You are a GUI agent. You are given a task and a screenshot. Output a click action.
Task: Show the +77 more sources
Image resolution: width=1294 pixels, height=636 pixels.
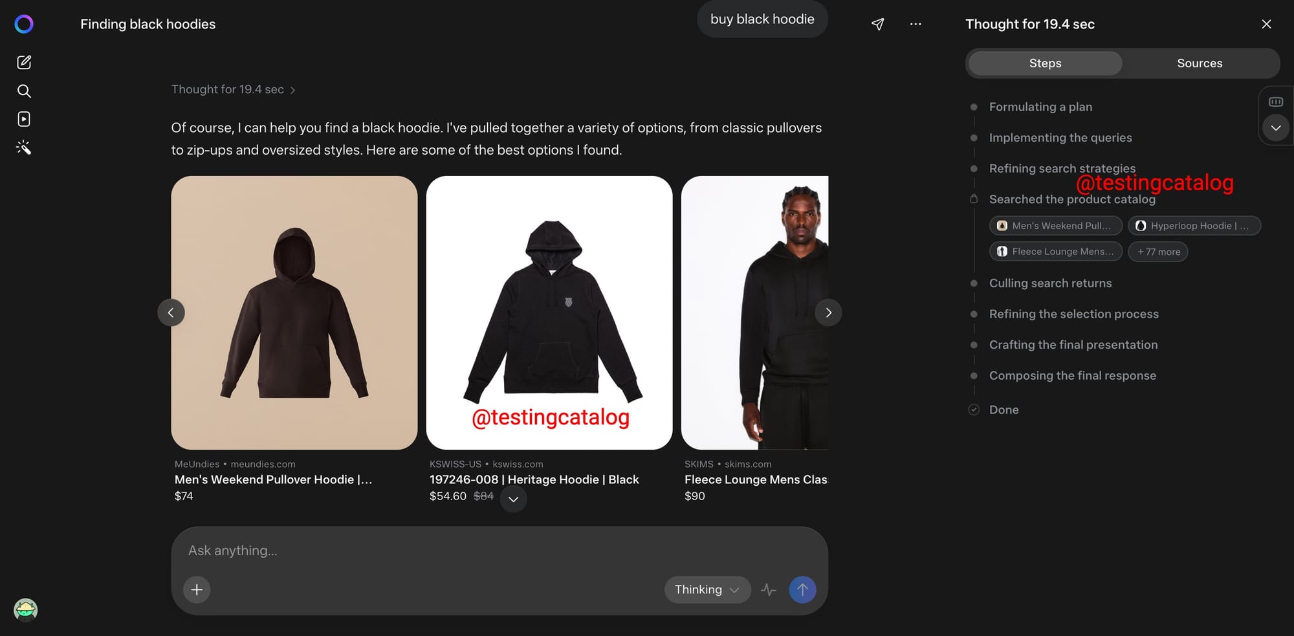click(x=1158, y=251)
